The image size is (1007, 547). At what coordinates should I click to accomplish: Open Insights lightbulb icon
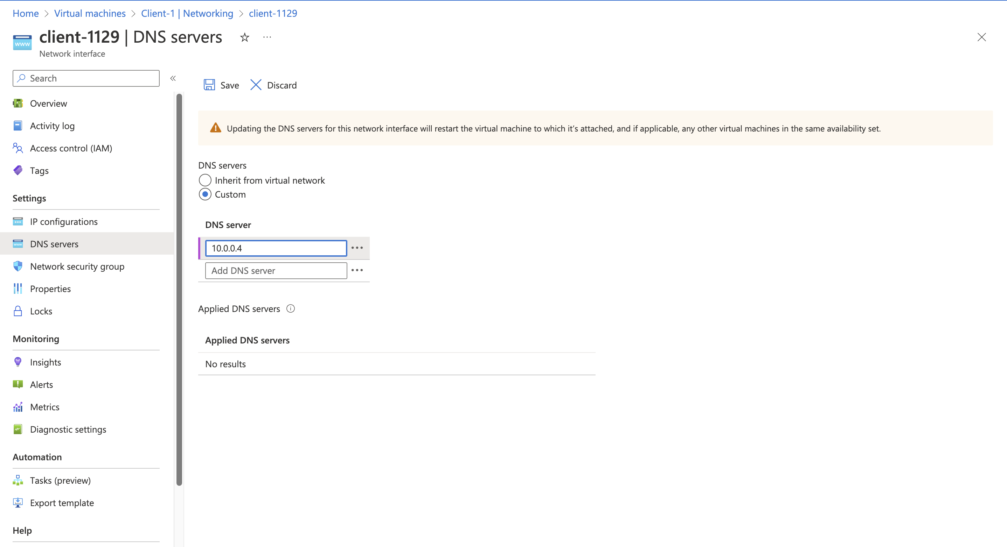click(18, 362)
